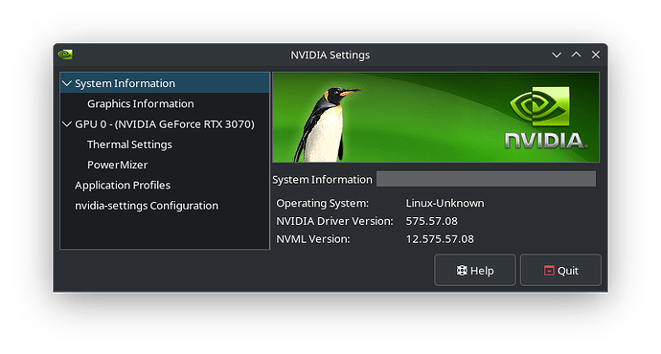Click the NVIDIA eye logo in title bar
The height and width of the screenshot is (354, 661).
click(x=65, y=55)
